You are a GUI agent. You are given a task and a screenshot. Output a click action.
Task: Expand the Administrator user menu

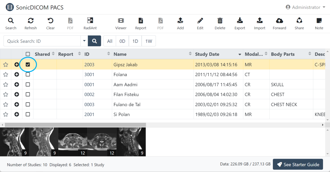pyautogui.click(x=306, y=7)
